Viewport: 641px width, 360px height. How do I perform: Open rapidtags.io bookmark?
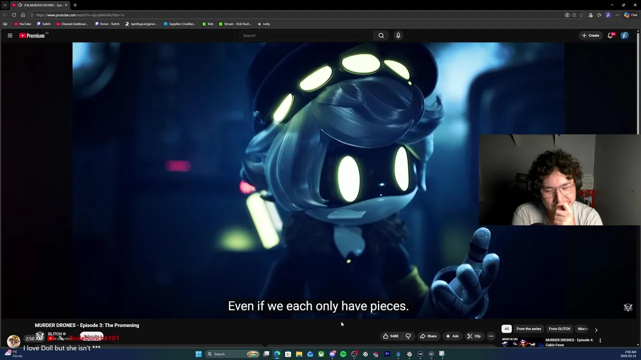click(141, 24)
